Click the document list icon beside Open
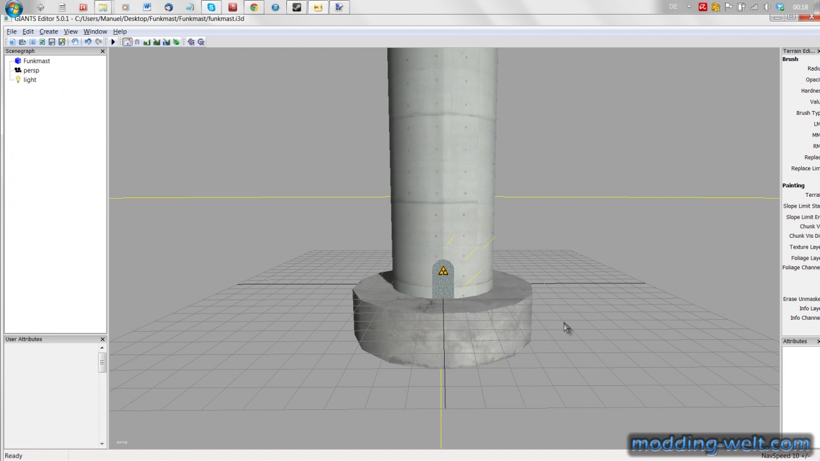The image size is (820, 461). (x=32, y=42)
